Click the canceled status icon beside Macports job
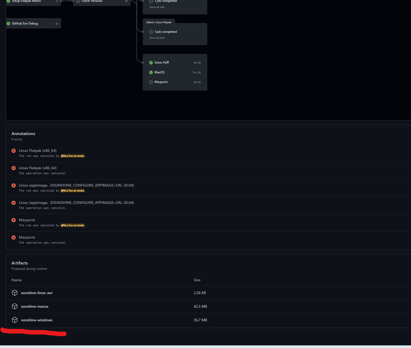The height and width of the screenshot is (348, 411). click(x=151, y=82)
